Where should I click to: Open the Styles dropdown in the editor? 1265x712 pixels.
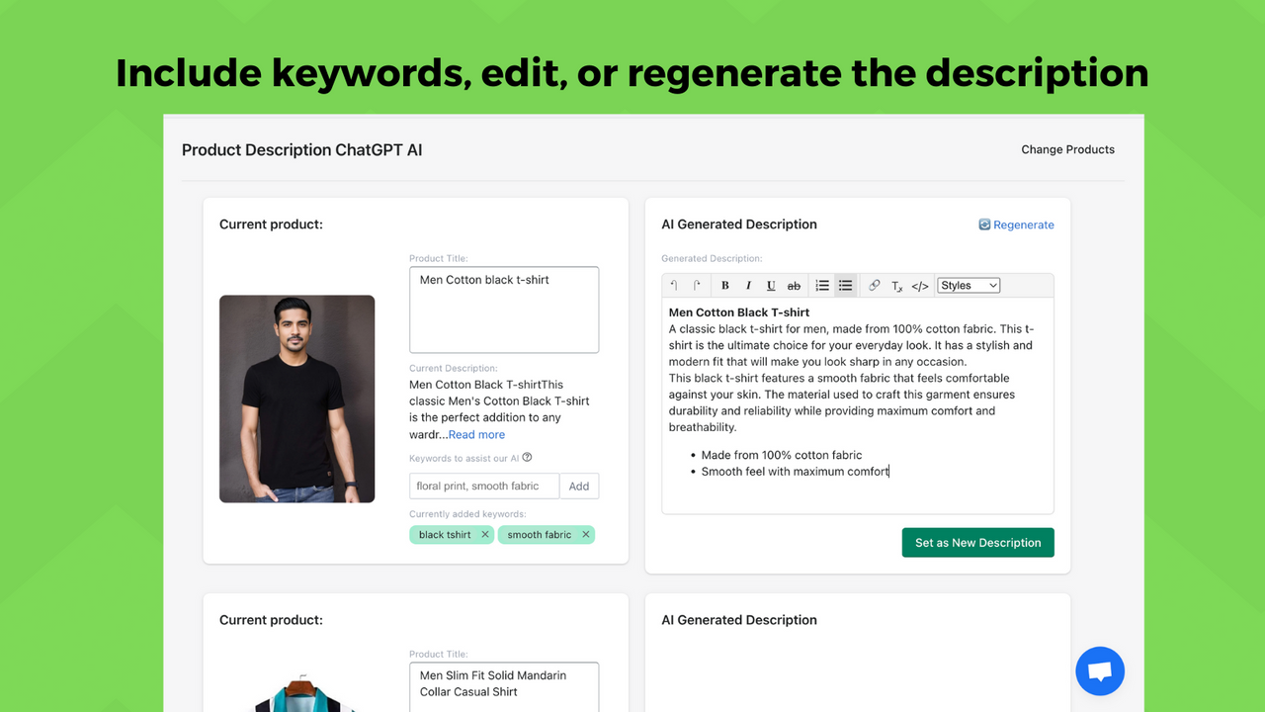click(x=968, y=285)
